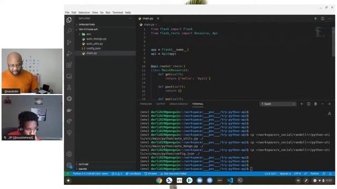The width and height of the screenshot is (337, 189).
Task: Open ChromeOS Settings gear on shelf
Action: tap(210, 181)
